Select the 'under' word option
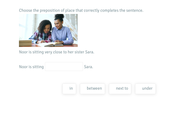The width and height of the screenshot is (185, 117). pos(145,89)
